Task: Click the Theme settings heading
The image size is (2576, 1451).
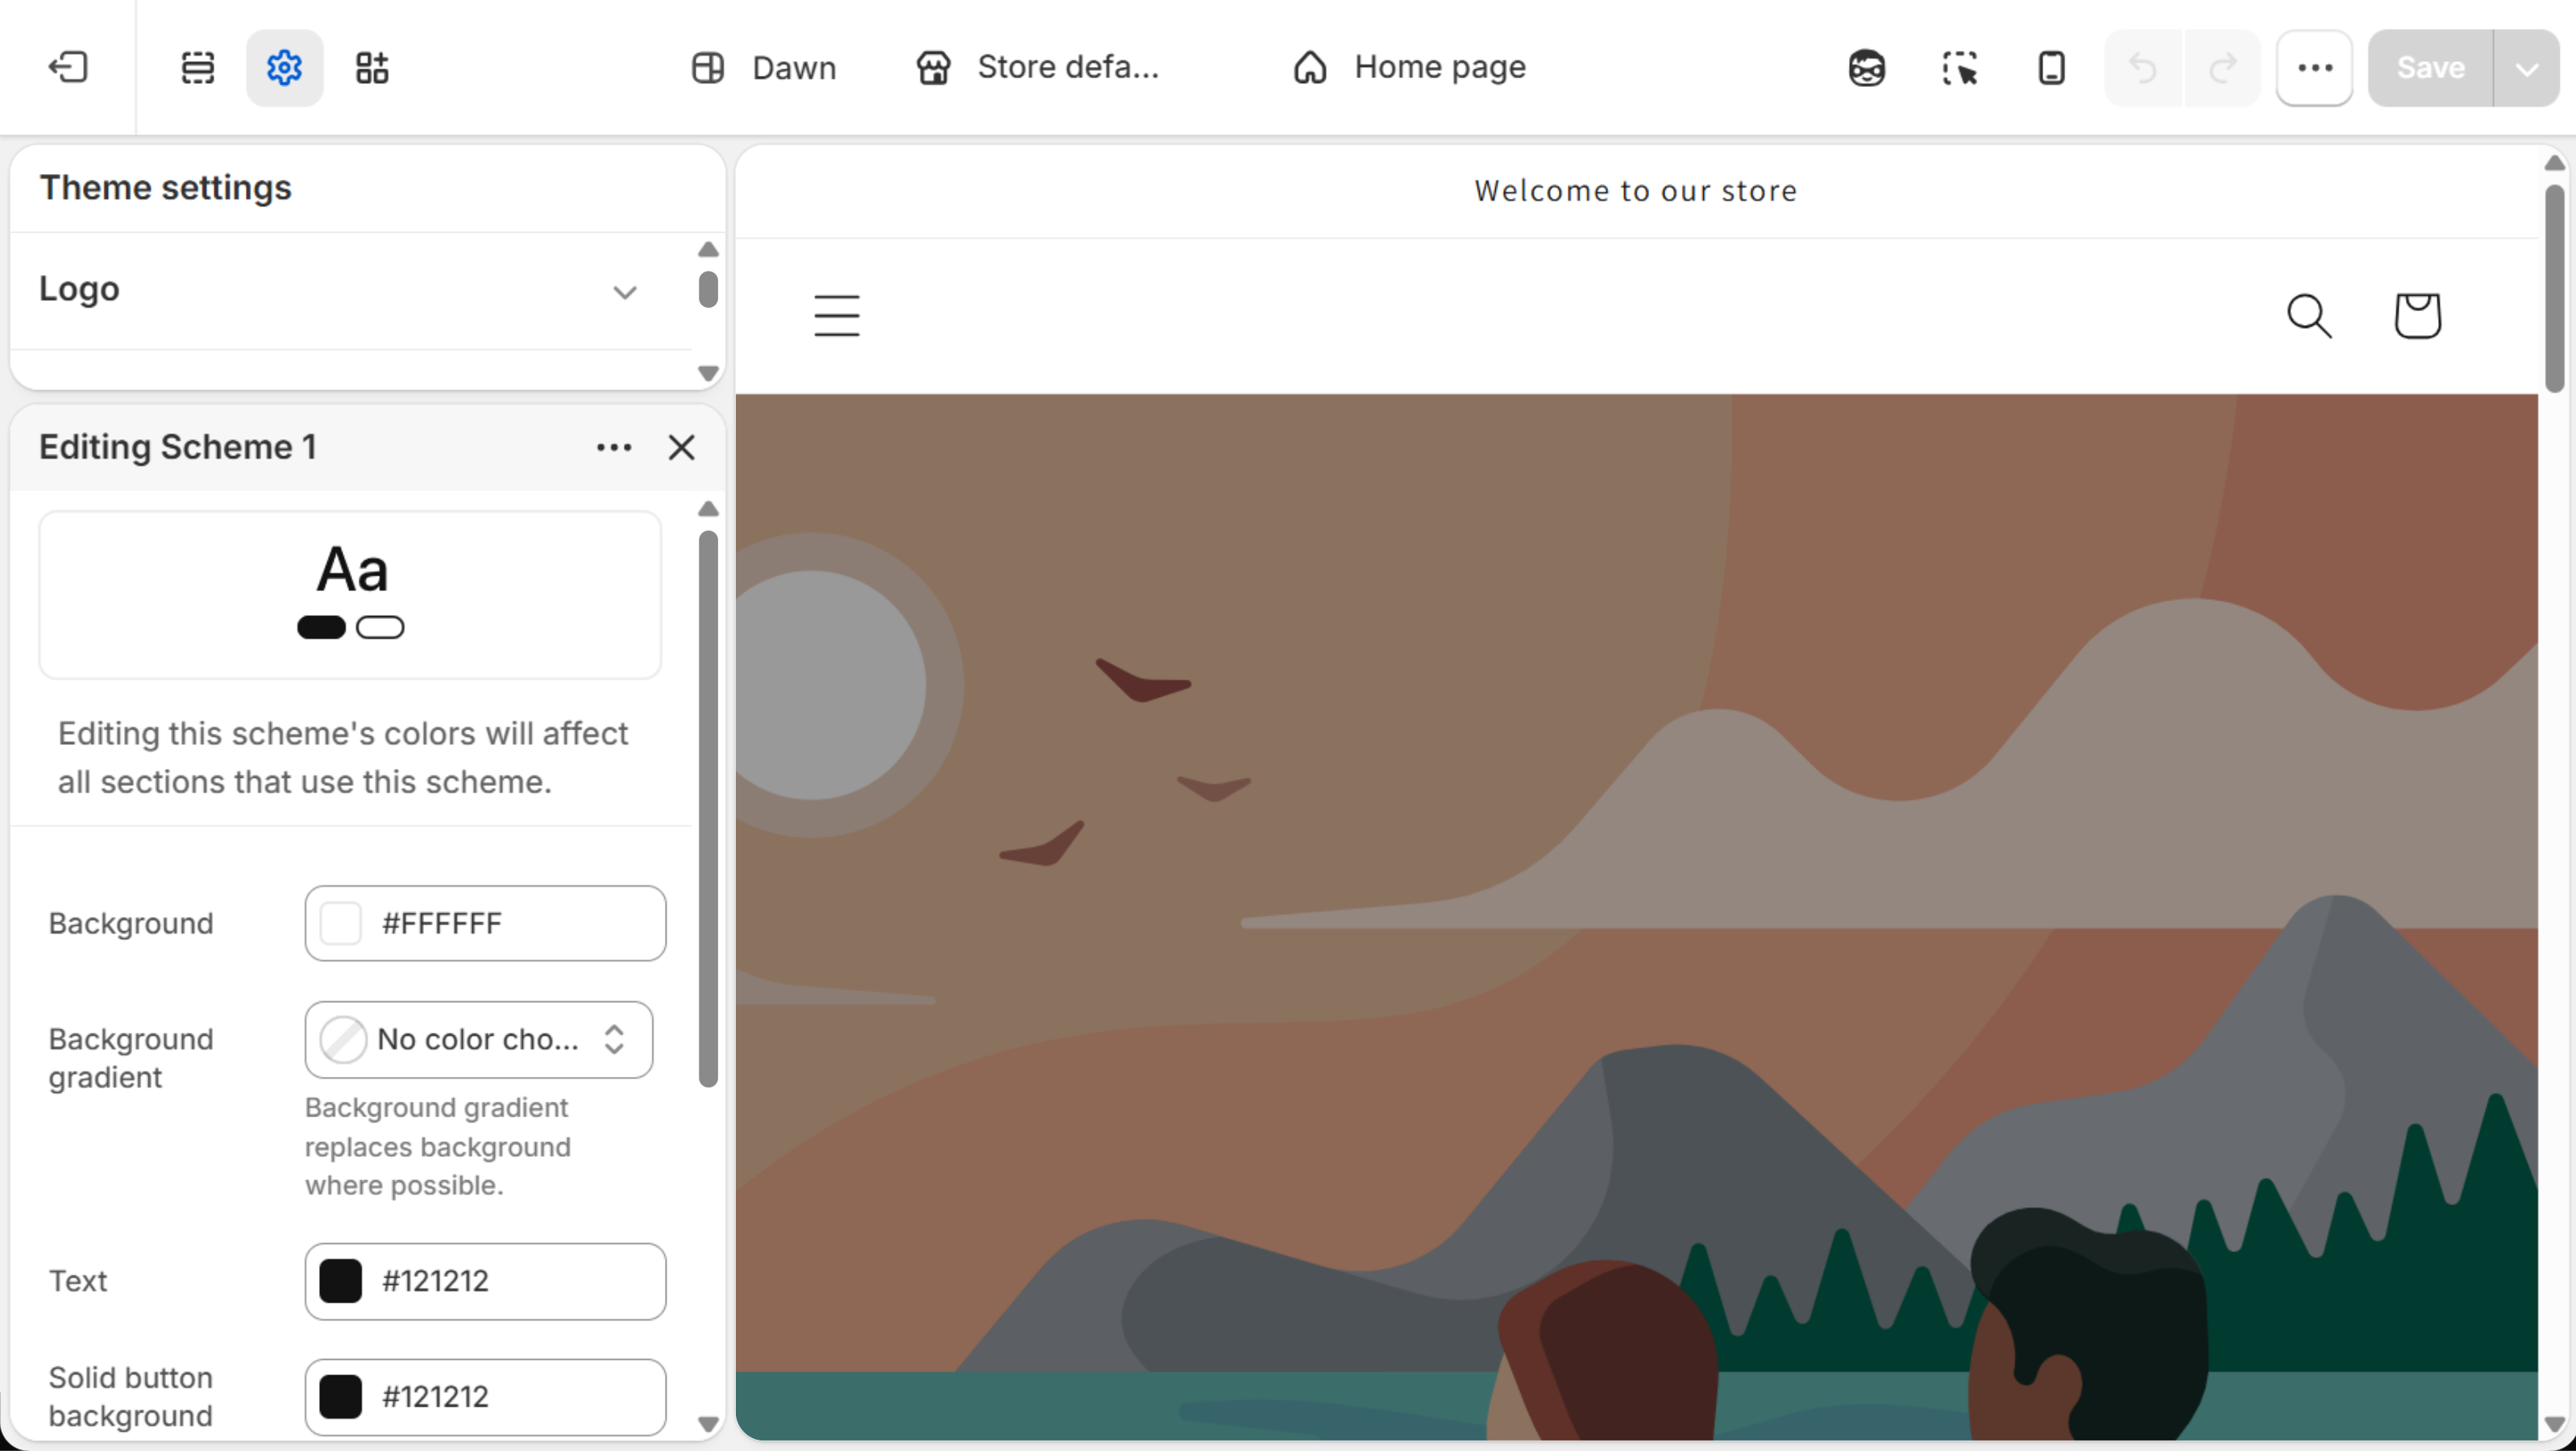Action: 166,188
